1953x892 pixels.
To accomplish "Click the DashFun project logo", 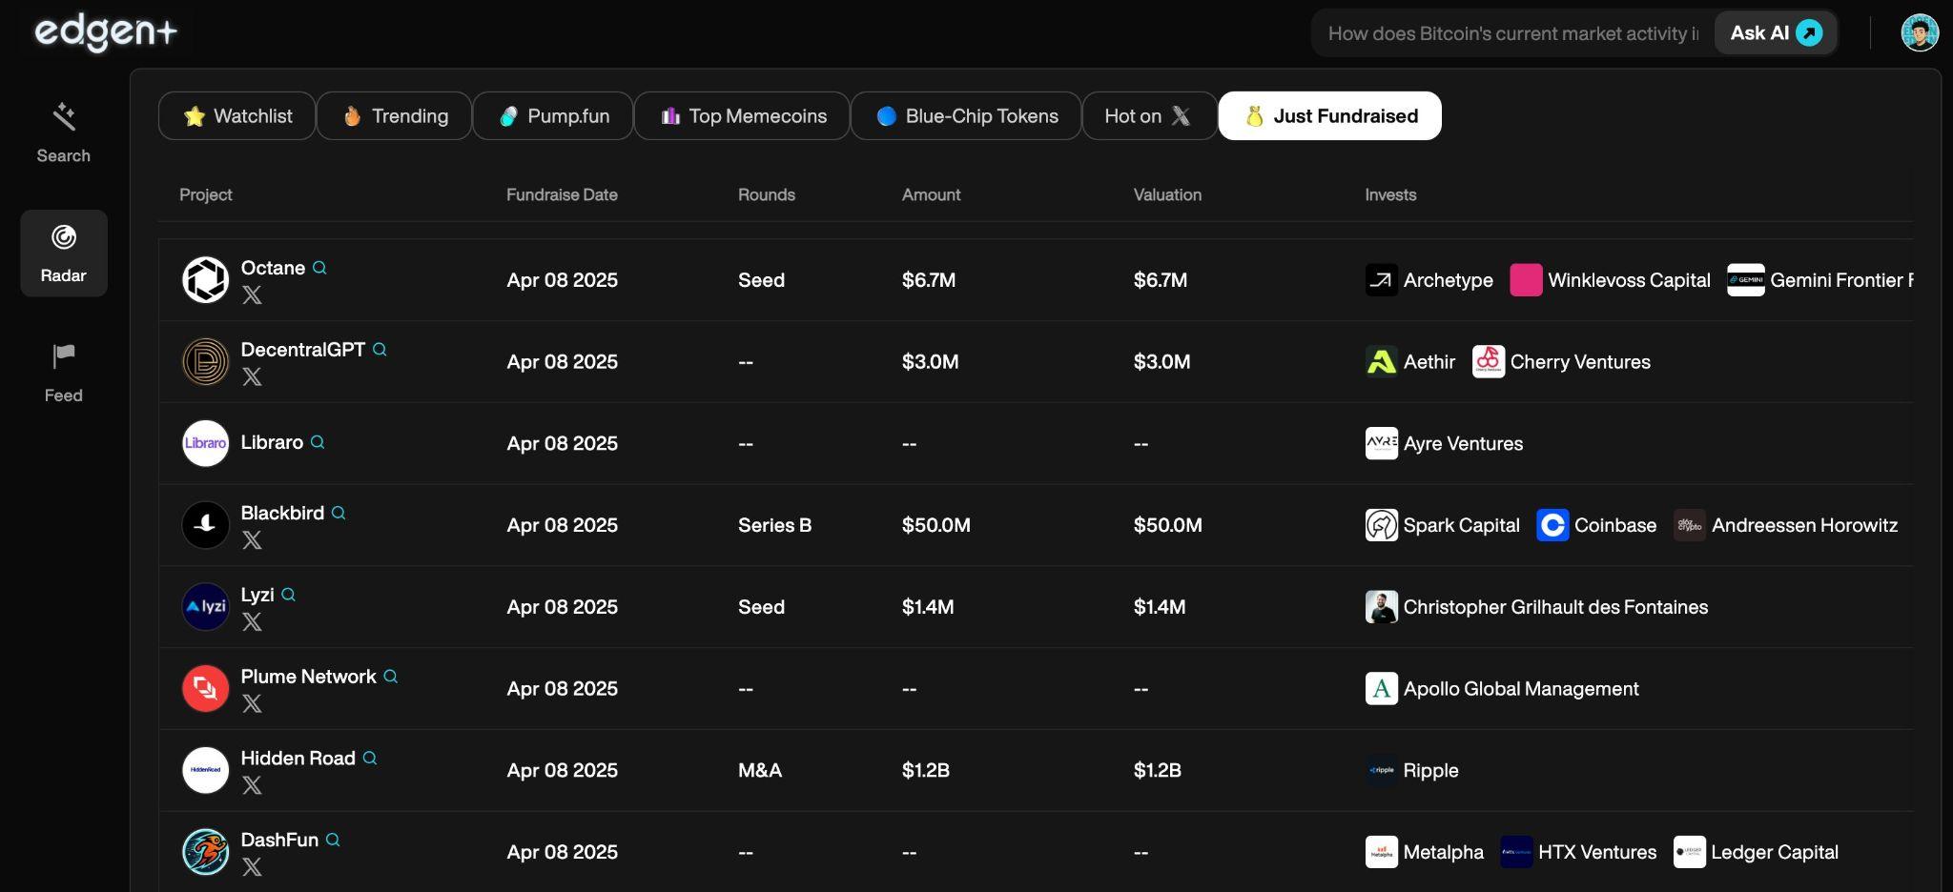I will point(205,852).
